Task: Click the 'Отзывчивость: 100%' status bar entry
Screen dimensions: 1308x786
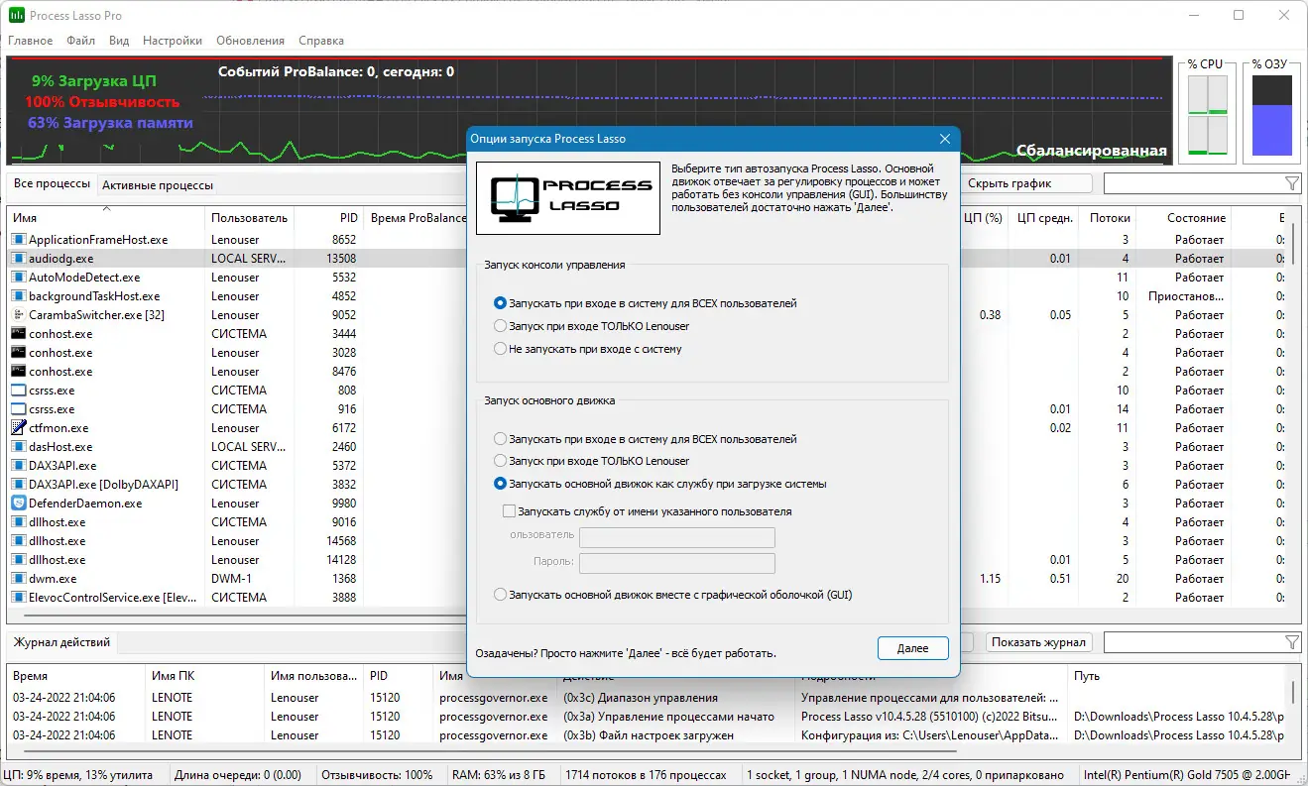Action: 378,774
